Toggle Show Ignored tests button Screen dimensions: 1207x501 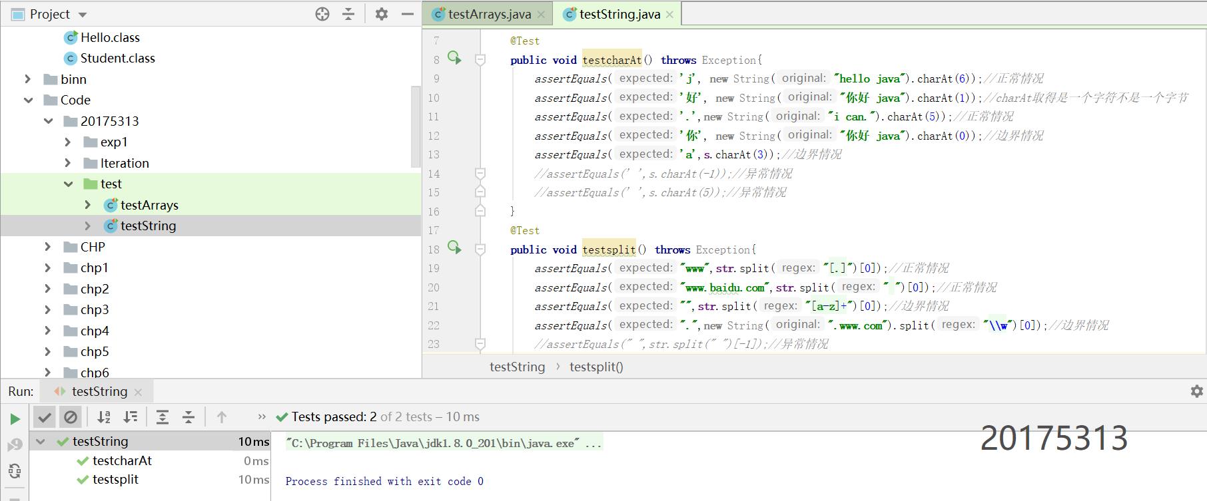tap(71, 417)
